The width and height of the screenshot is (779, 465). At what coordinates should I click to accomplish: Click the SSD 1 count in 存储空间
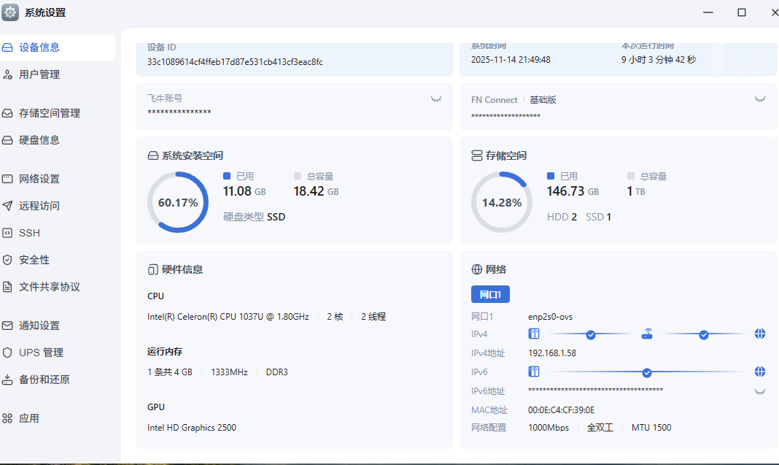599,217
